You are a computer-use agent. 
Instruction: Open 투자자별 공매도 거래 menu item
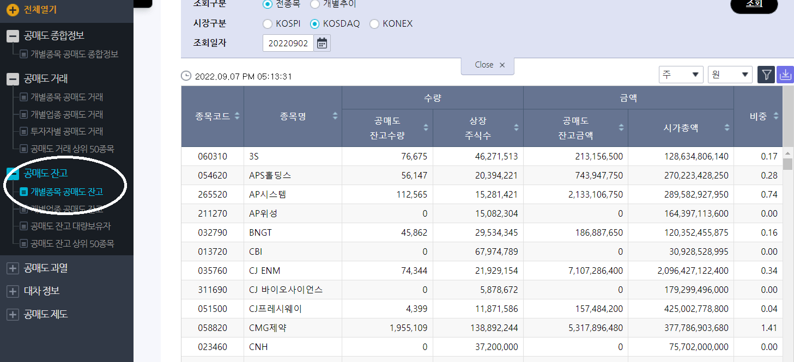pyautogui.click(x=67, y=132)
